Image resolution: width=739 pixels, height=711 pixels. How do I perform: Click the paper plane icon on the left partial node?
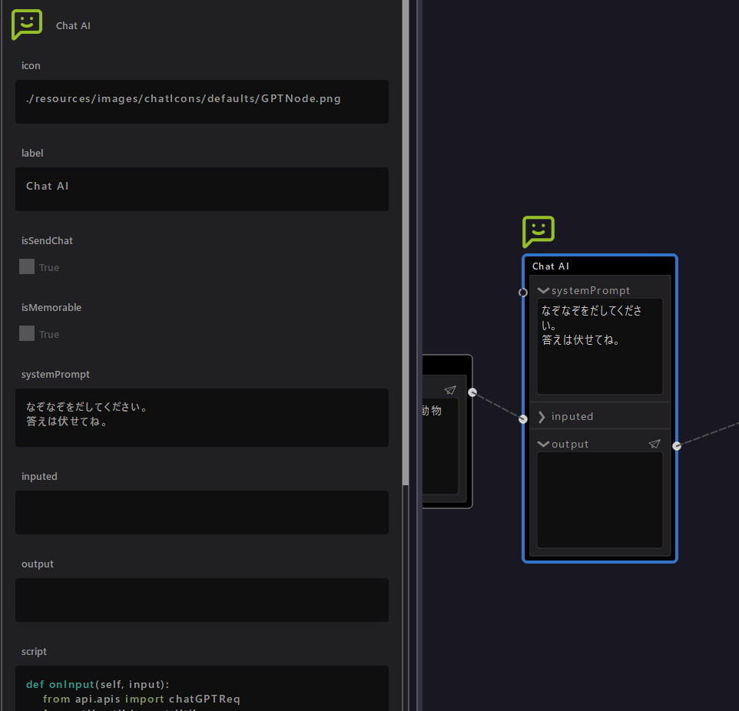coord(450,390)
